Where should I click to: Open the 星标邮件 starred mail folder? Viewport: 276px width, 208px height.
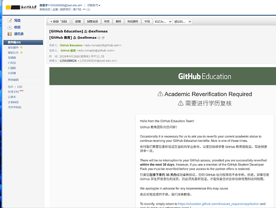tap(13, 47)
